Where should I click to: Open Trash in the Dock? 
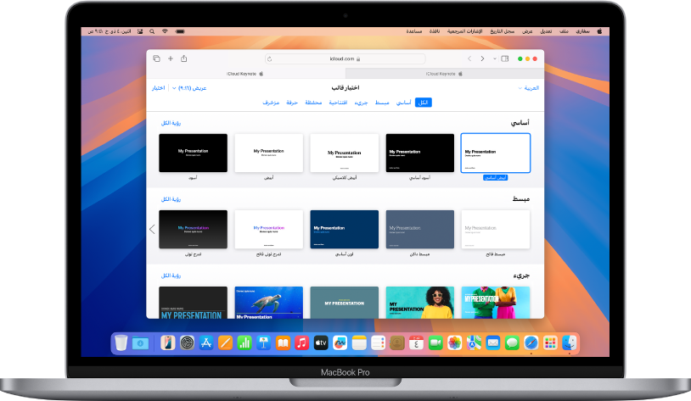tap(121, 343)
